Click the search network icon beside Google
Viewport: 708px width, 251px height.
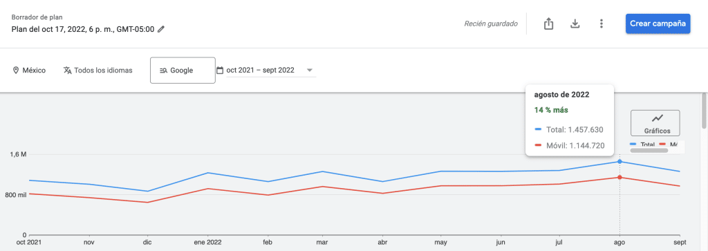(163, 71)
